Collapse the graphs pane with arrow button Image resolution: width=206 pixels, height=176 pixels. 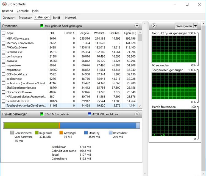pyautogui.click(x=154, y=26)
